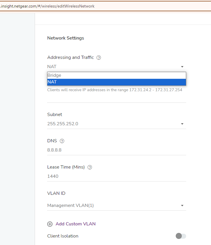Click Add Custom VLAN link
The width and height of the screenshot is (211, 245).
[76, 224]
